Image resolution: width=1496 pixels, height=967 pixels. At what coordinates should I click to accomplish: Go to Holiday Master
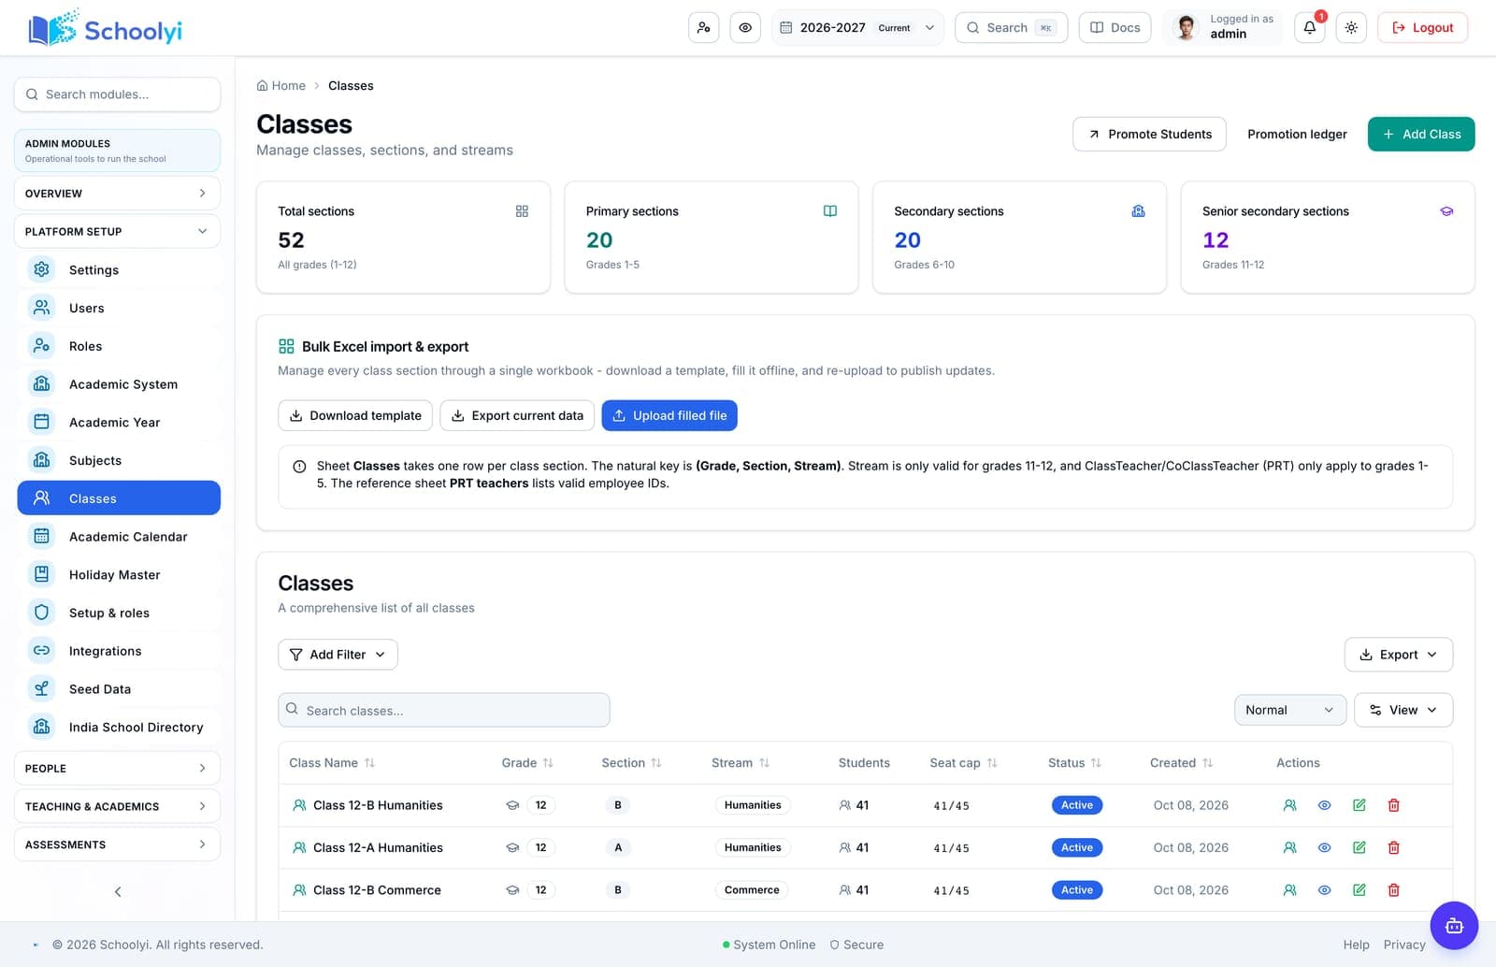(x=119, y=574)
